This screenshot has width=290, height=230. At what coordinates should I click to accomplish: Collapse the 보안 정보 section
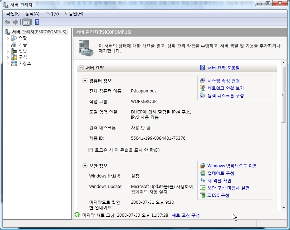85,166
